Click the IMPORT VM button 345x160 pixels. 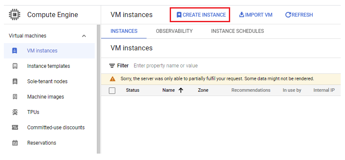(256, 15)
